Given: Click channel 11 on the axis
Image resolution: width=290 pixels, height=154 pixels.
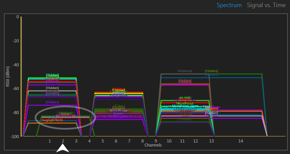Looking at the screenshot, I should 182,141.
